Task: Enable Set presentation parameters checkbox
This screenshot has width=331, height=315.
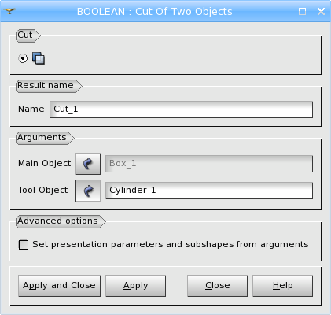Action: pos(24,245)
